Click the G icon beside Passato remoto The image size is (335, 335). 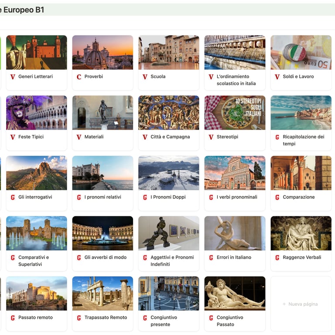(13, 318)
